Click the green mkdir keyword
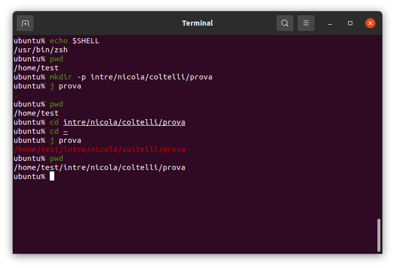Viewport: 395px width, 268px height. coord(61,77)
